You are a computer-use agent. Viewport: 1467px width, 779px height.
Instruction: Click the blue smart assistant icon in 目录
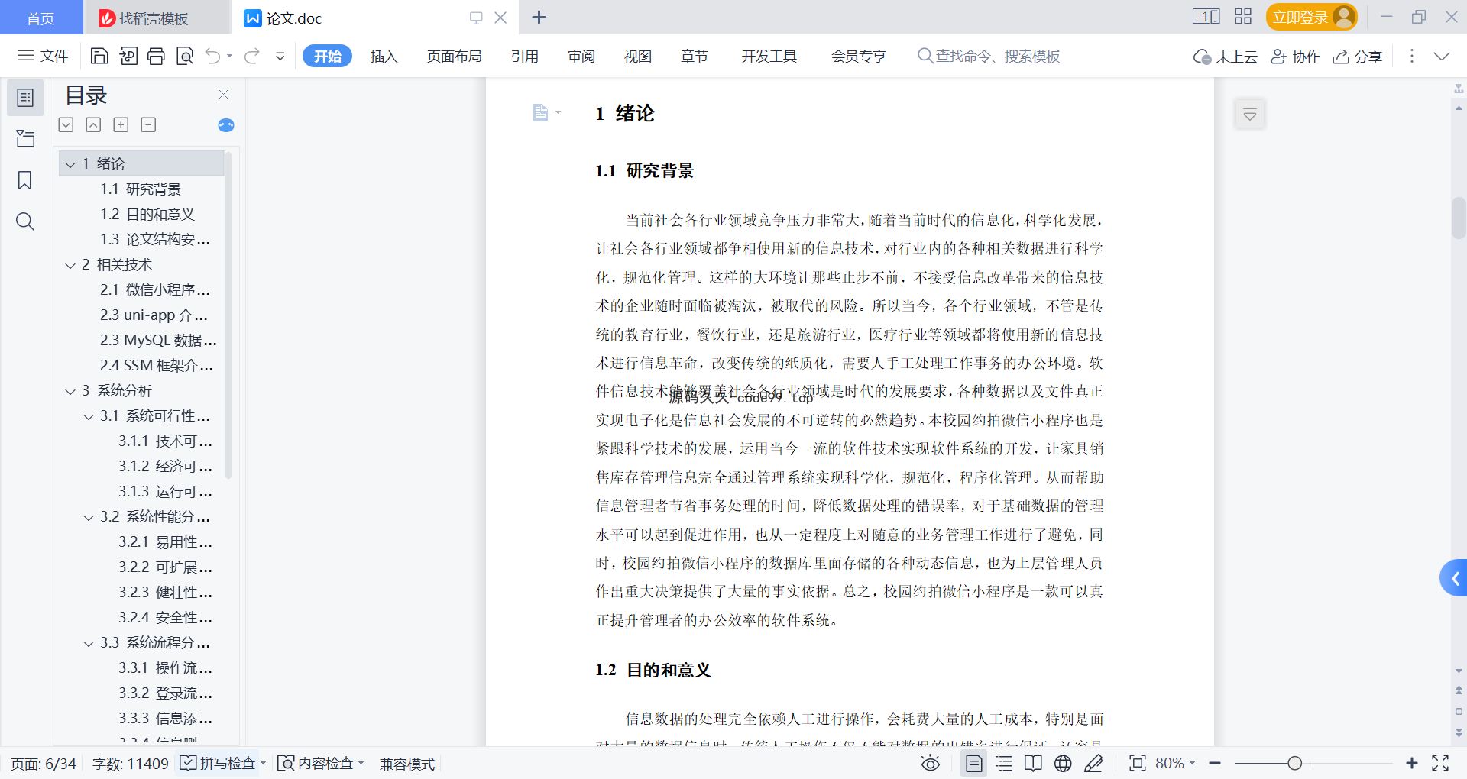(x=226, y=125)
